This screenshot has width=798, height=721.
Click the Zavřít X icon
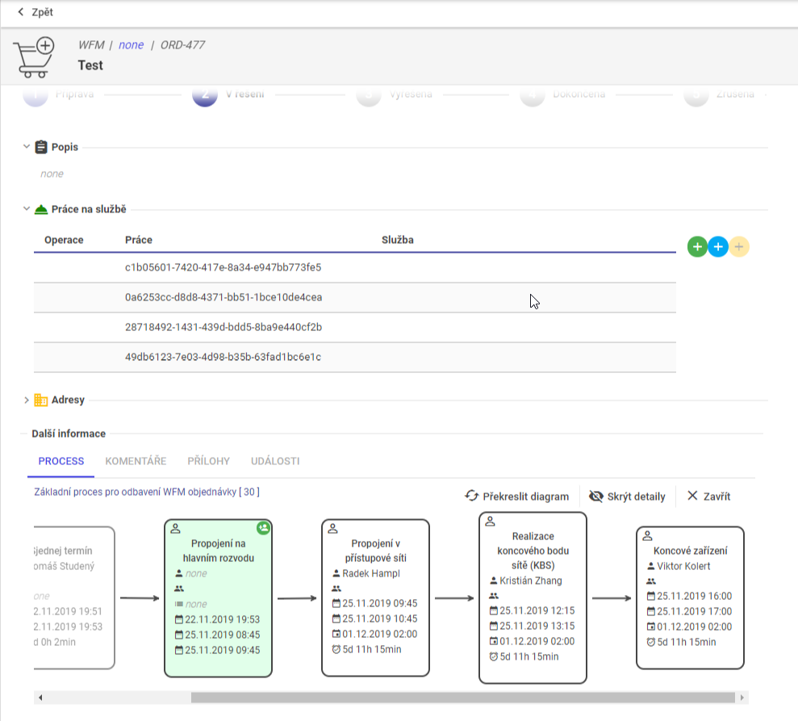[692, 496]
